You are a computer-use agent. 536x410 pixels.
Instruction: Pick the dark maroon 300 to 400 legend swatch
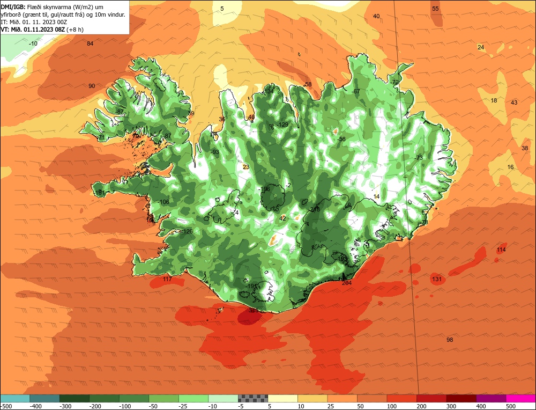pos(461,398)
